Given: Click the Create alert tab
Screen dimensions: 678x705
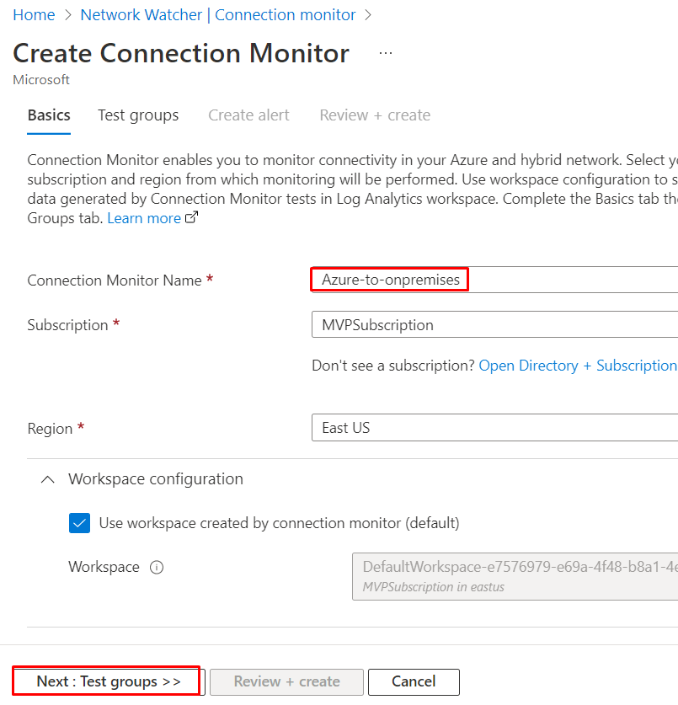Looking at the screenshot, I should [248, 115].
